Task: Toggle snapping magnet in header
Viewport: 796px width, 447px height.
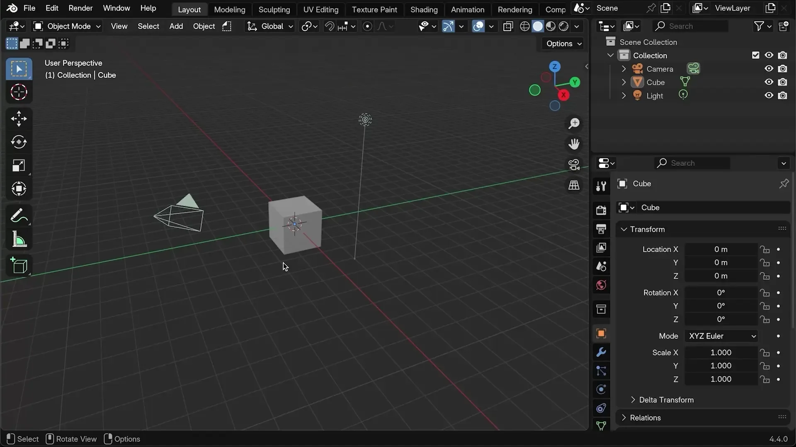Action: 329,26
